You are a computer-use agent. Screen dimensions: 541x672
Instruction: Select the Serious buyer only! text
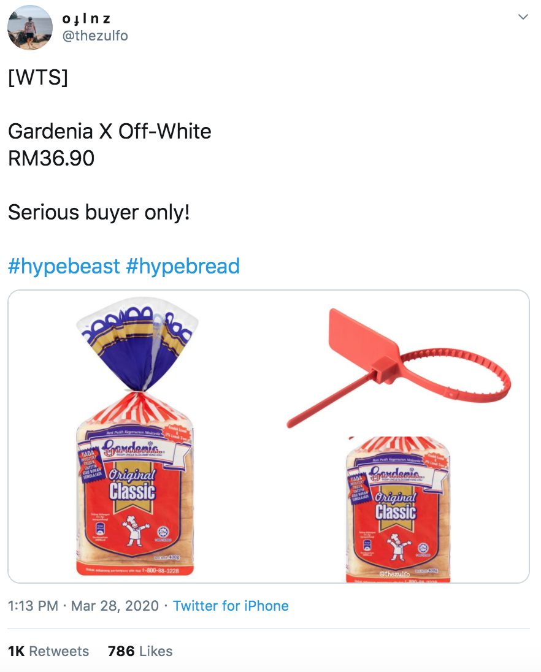pyautogui.click(x=99, y=212)
